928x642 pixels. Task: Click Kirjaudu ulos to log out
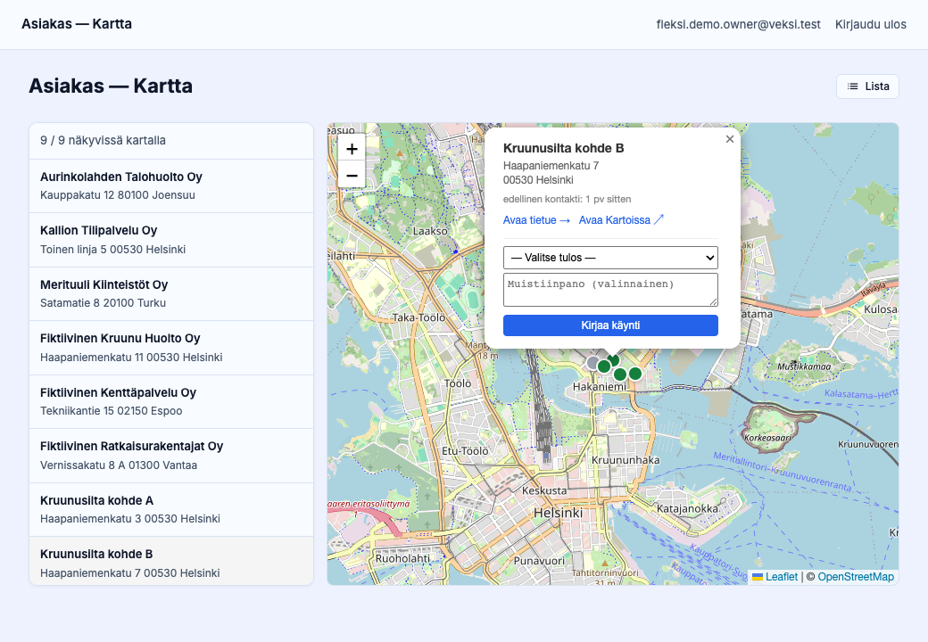click(x=871, y=24)
